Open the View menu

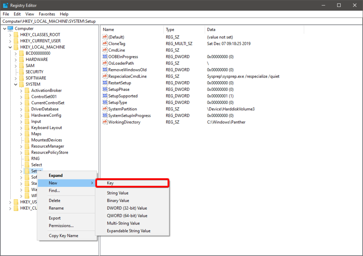(29, 14)
